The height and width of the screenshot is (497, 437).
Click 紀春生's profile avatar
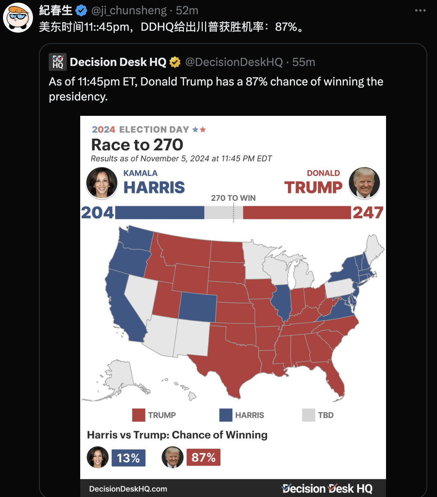[18, 17]
